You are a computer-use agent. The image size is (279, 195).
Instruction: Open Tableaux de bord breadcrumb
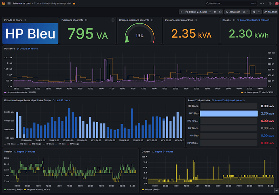click(21, 4)
